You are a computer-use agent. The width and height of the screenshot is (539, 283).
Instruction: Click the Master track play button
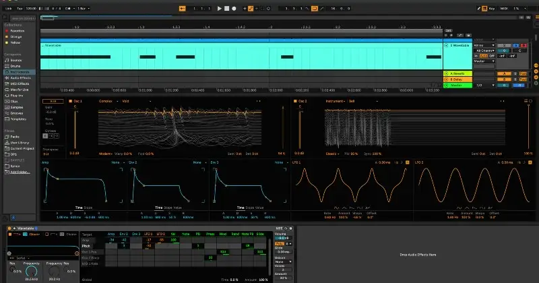click(x=446, y=86)
